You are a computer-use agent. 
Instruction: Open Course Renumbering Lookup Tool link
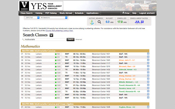[x=59, y=31]
